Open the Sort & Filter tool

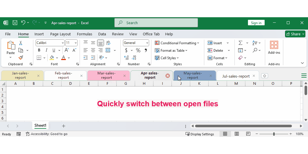[x=255, y=43]
